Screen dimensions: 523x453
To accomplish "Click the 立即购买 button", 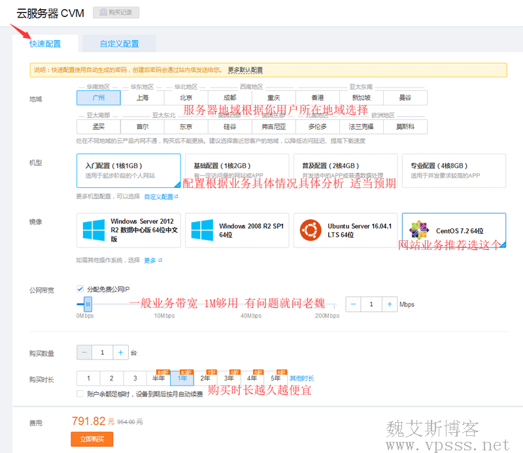I will click(92, 439).
